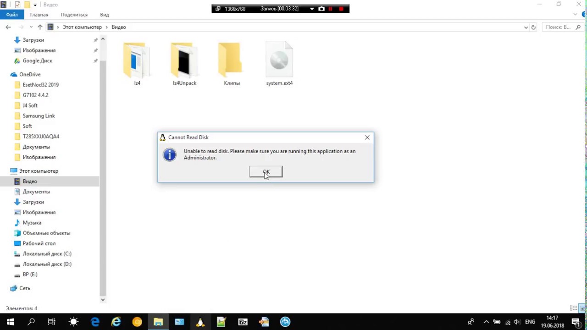Open Локальный диск (D:)
Viewport: 587px width, 330px height.
click(x=47, y=264)
